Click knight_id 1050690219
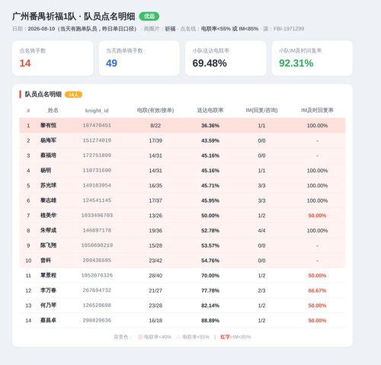 click(97, 245)
